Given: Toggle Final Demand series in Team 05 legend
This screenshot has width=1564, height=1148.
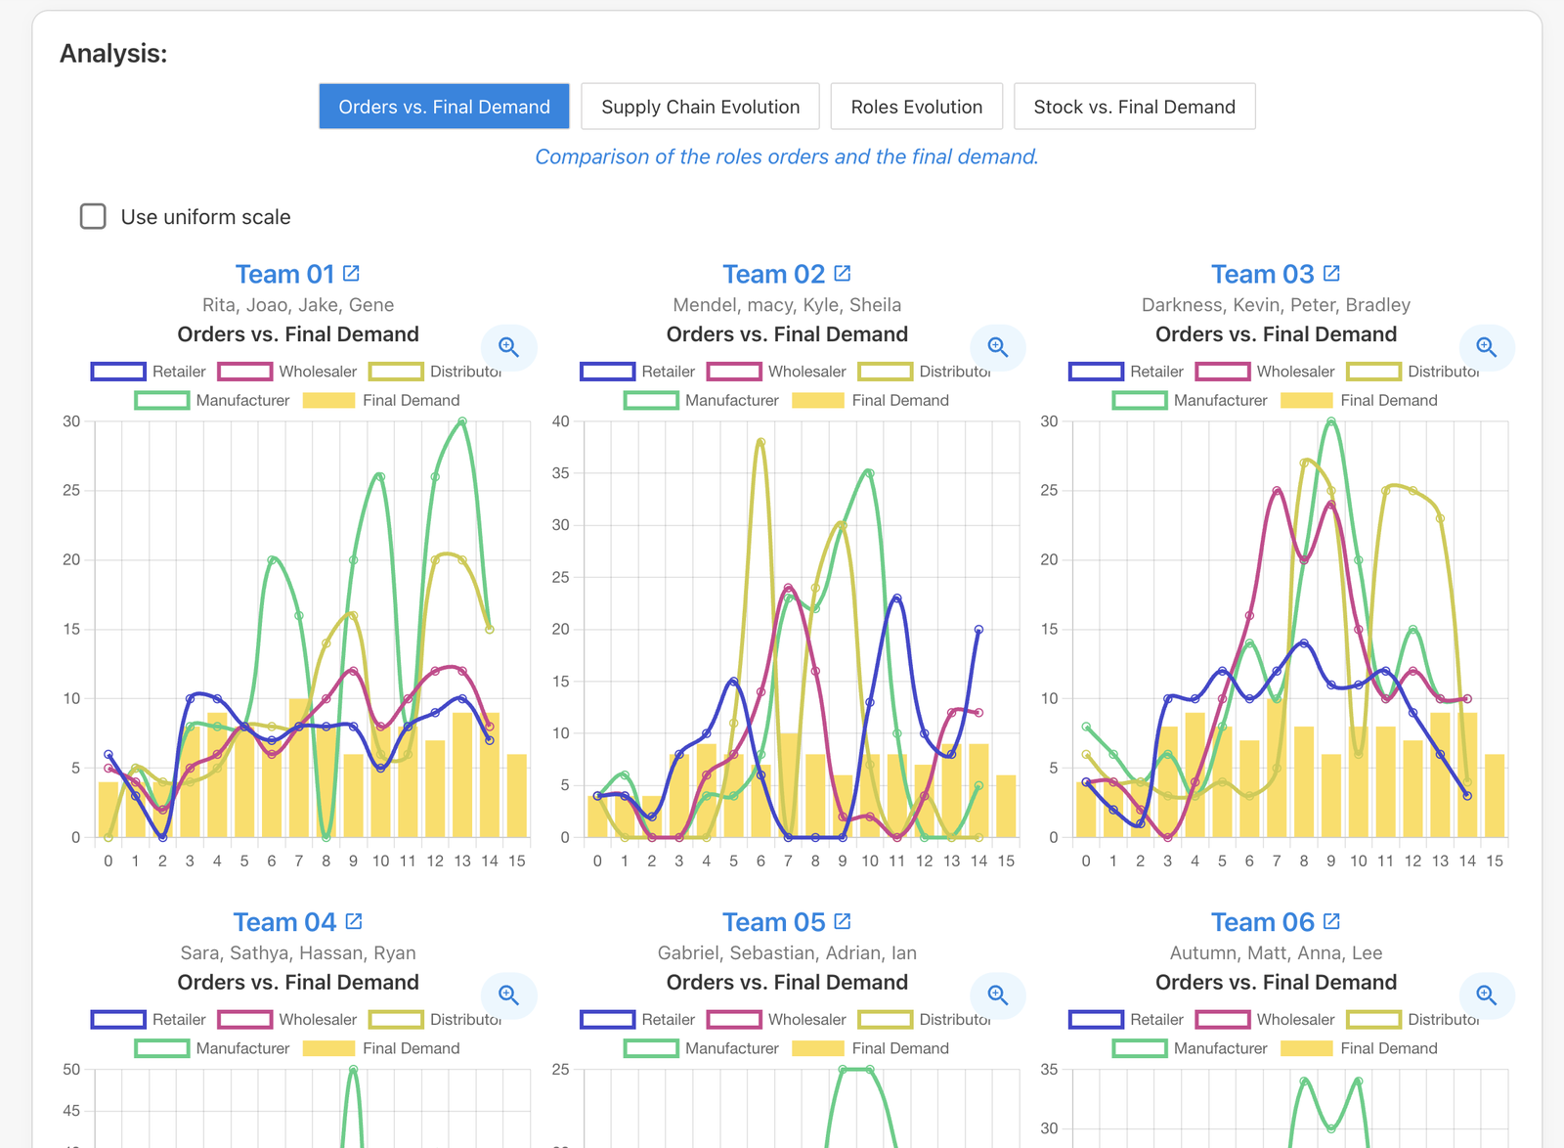Looking at the screenshot, I should [870, 1048].
